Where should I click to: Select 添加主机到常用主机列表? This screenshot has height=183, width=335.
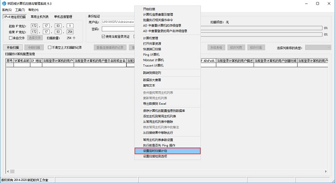pyautogui.click(x=167, y=116)
